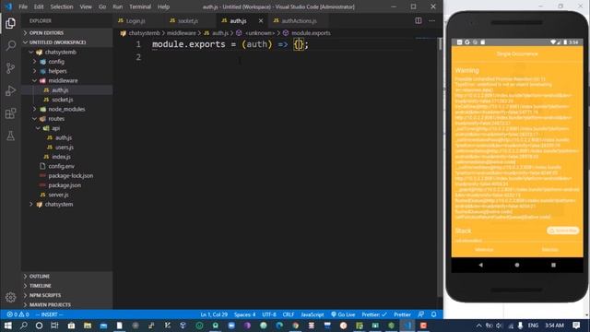Open the File menu
The height and width of the screenshot is (332, 590).
coord(23,6)
